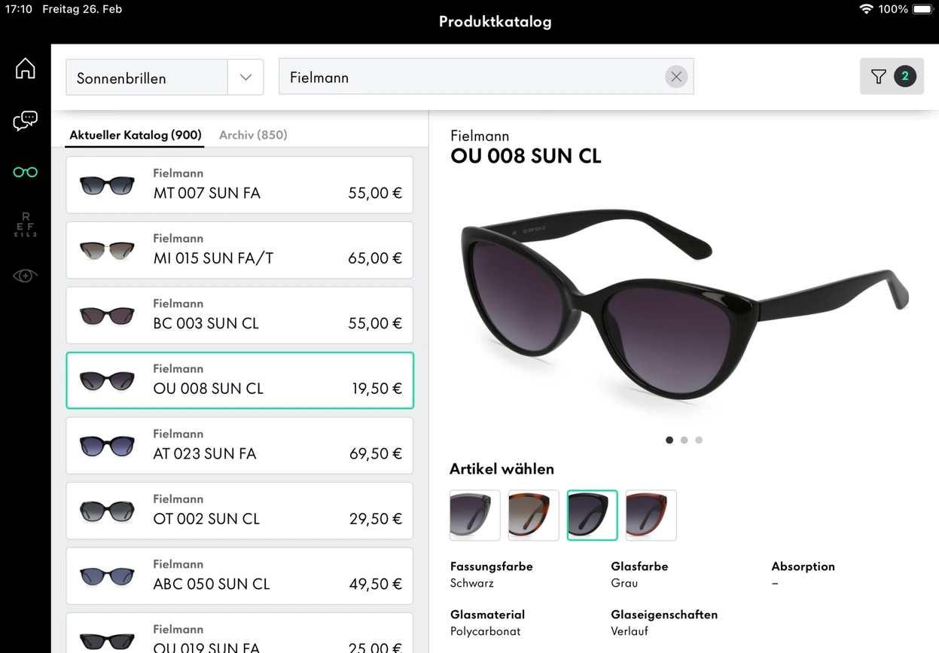This screenshot has height=653, width=939.
Task: Select the BC 003 SUN CL item
Action: pyautogui.click(x=239, y=316)
